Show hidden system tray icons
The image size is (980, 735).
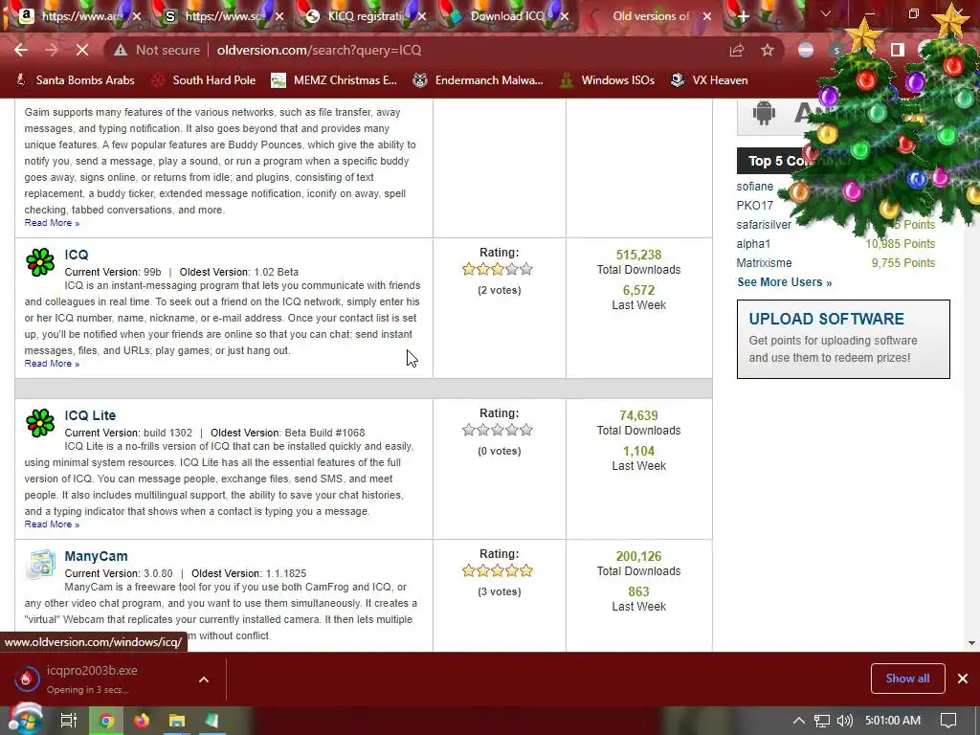(799, 721)
